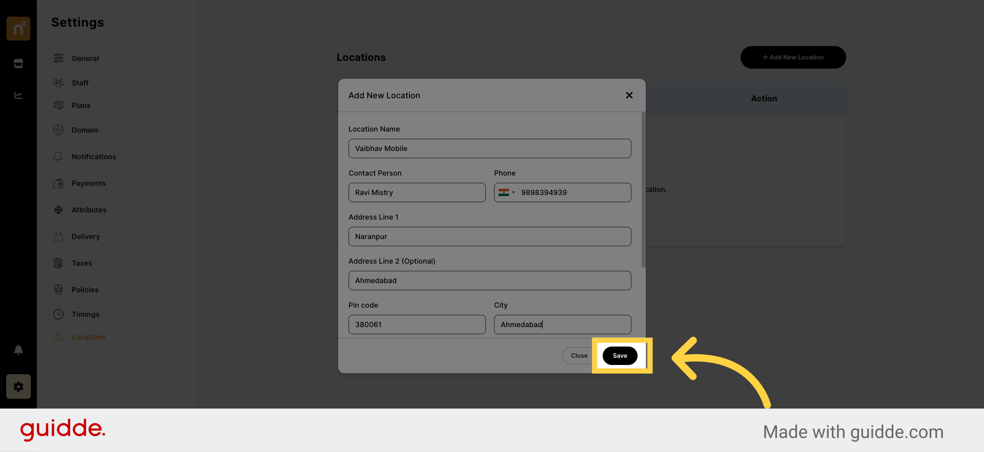Click the Add New Location dialog title

(x=384, y=95)
